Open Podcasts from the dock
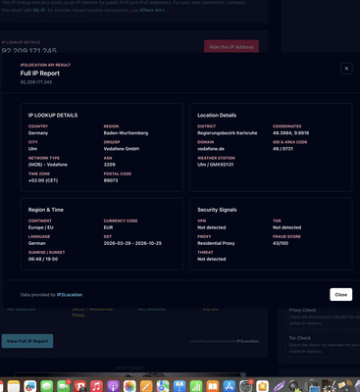Screen dimensions: 360x392 click(x=113, y=386)
